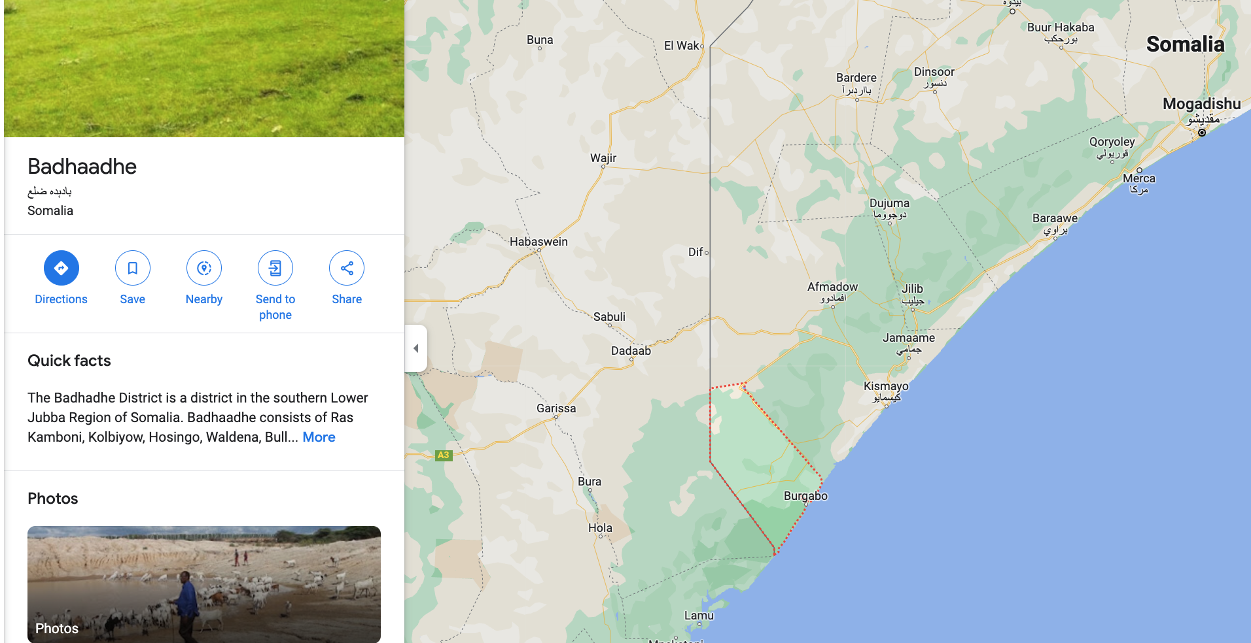Click Dif label on the map
The width and height of the screenshot is (1251, 643).
pyautogui.click(x=696, y=252)
